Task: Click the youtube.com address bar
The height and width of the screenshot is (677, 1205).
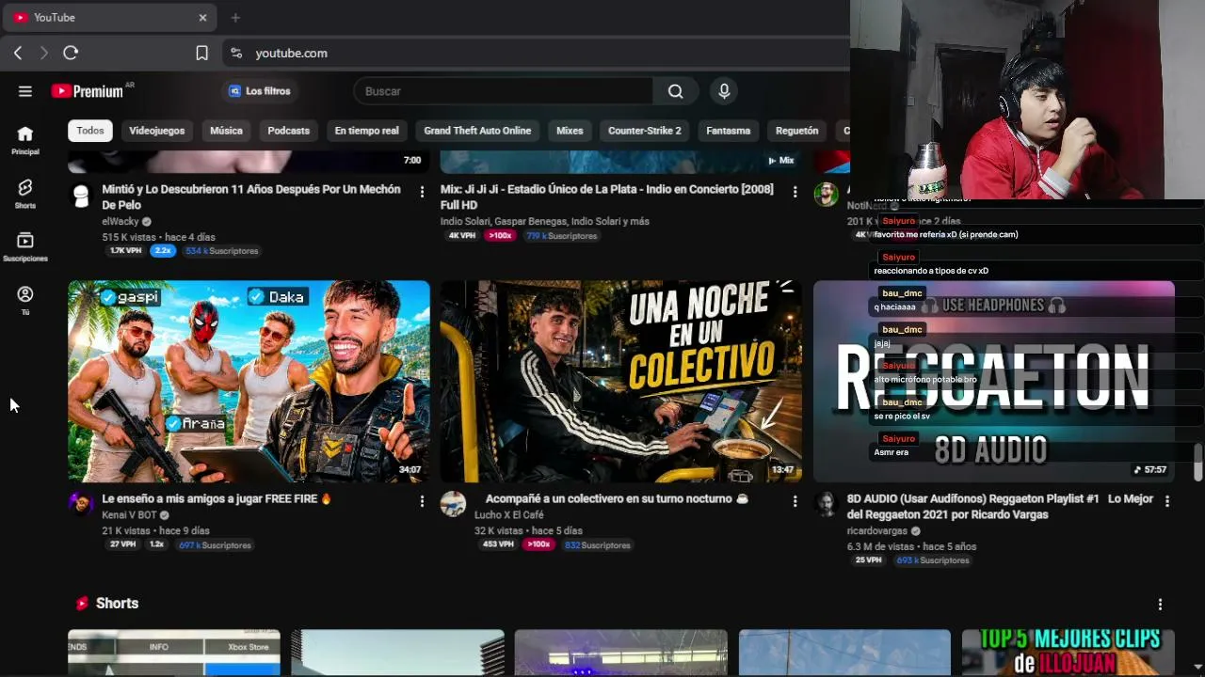Action: pyautogui.click(x=537, y=54)
